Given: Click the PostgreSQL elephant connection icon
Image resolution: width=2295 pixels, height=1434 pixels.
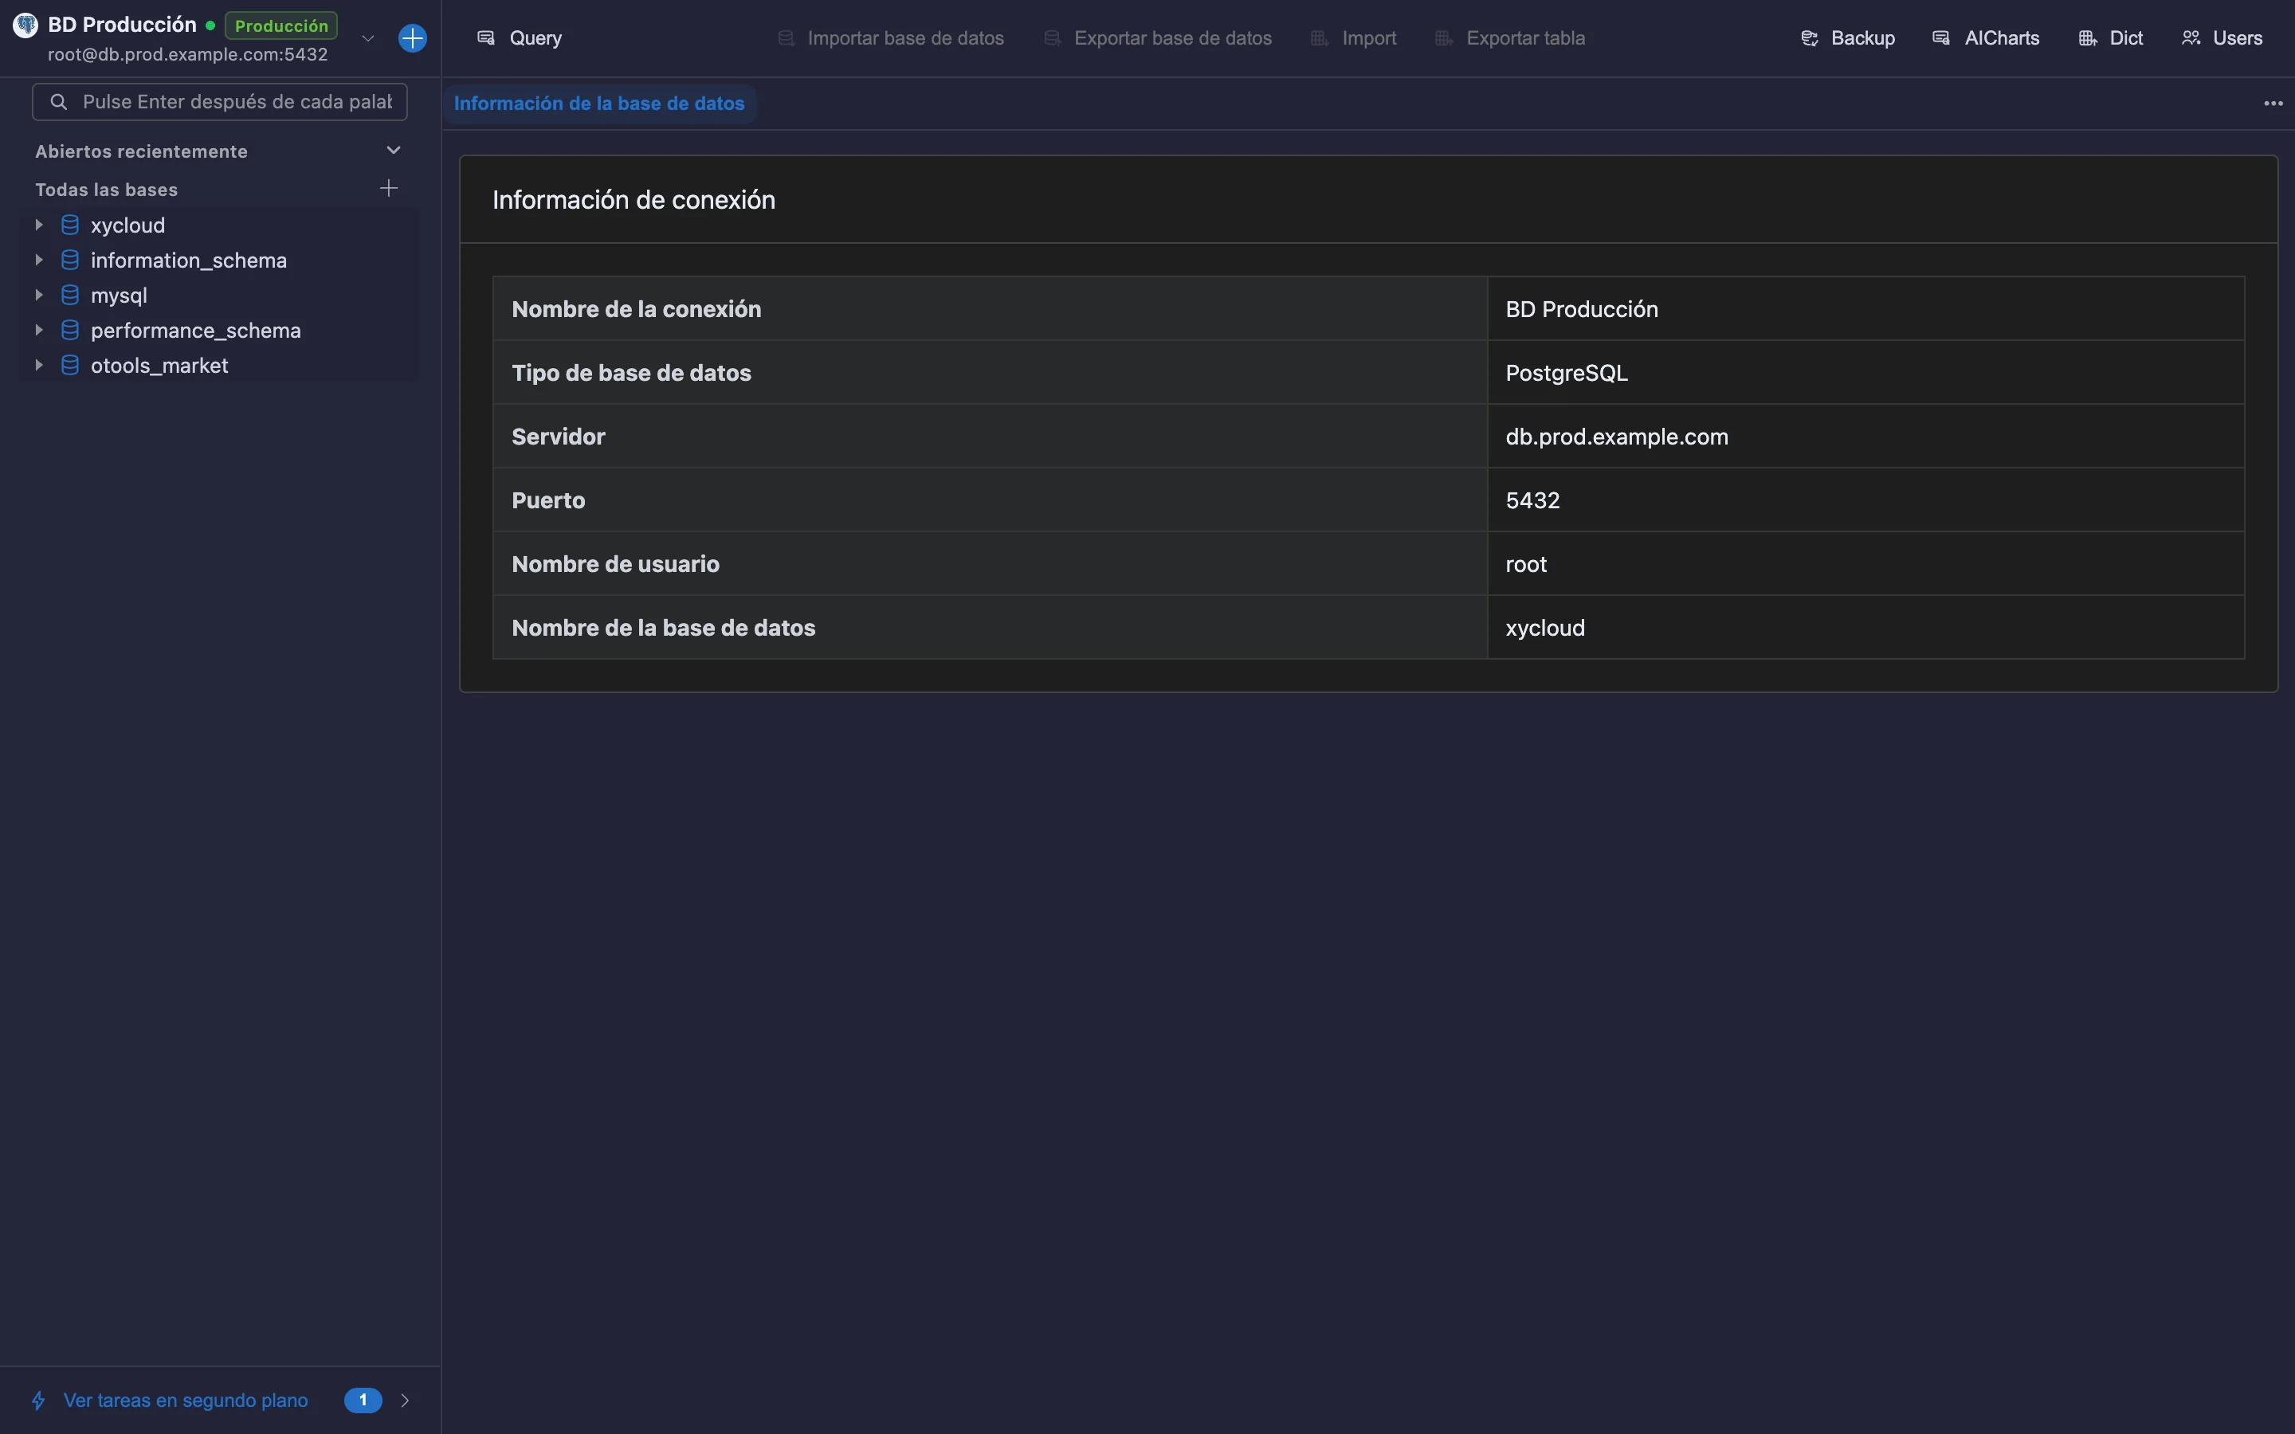Looking at the screenshot, I should 25,25.
